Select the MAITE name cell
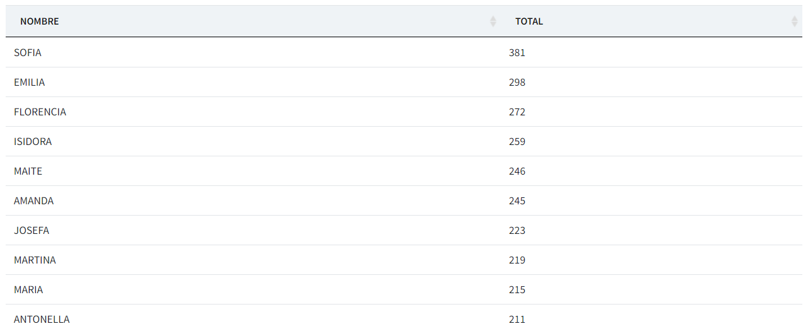Viewport: 808px width, 331px height. [x=28, y=171]
